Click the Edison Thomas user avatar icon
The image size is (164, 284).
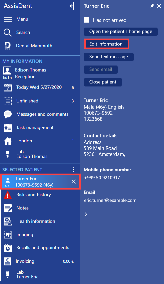[x=7, y=71]
